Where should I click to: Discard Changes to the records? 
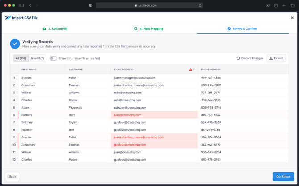(x=249, y=58)
